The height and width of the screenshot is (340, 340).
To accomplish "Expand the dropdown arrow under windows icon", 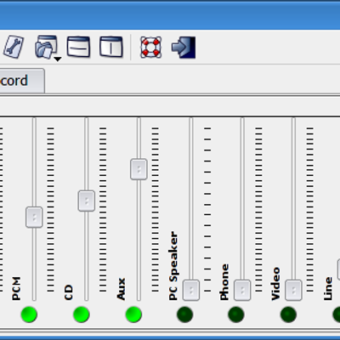I will [x=58, y=59].
